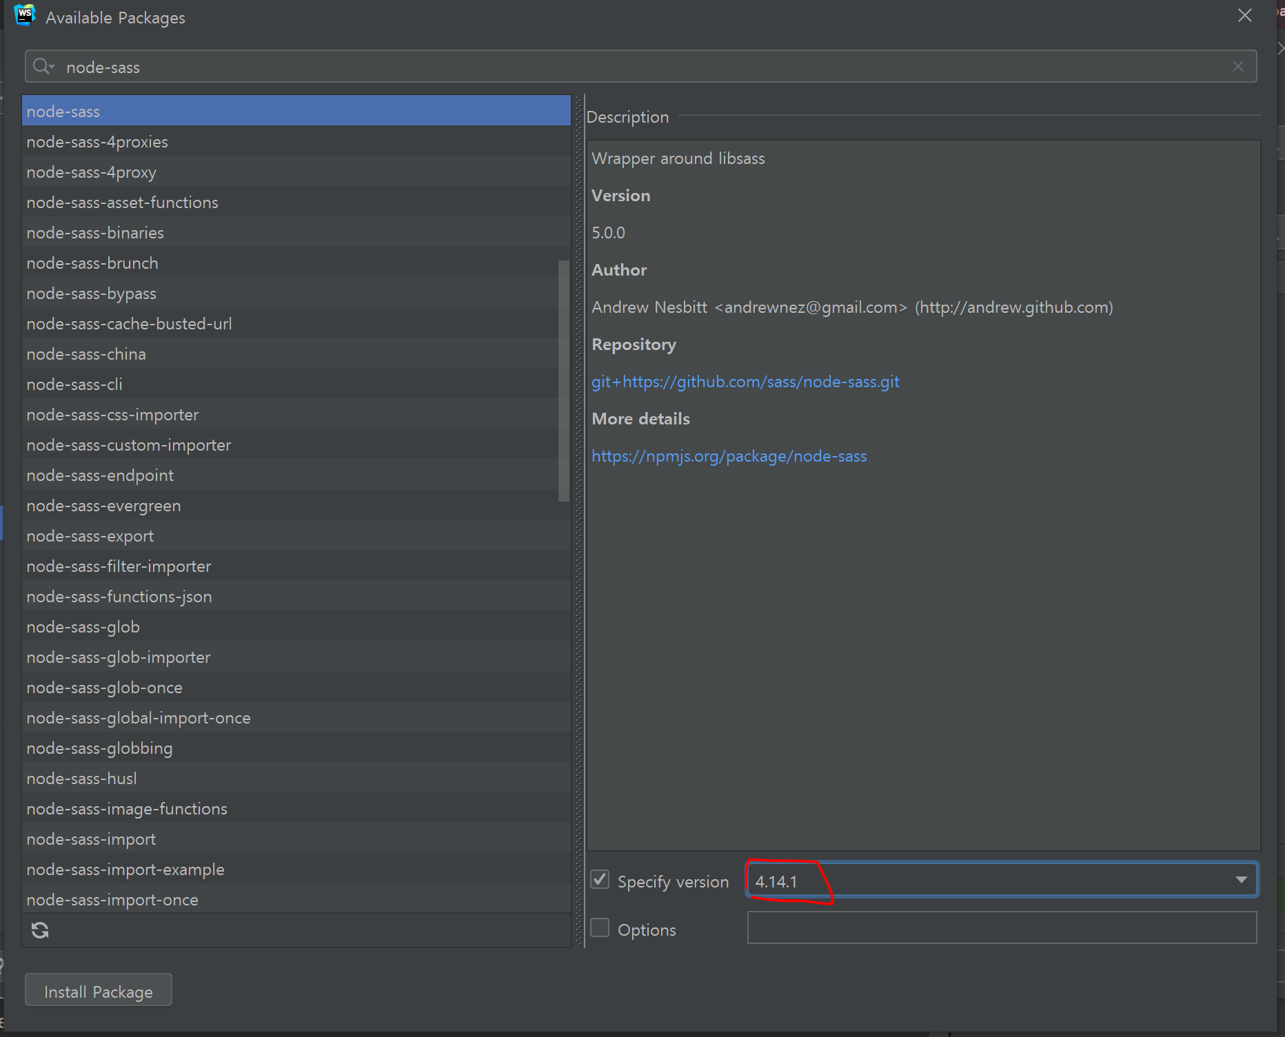Select node-sass-css-importer package
1285x1037 pixels.
tap(296, 414)
